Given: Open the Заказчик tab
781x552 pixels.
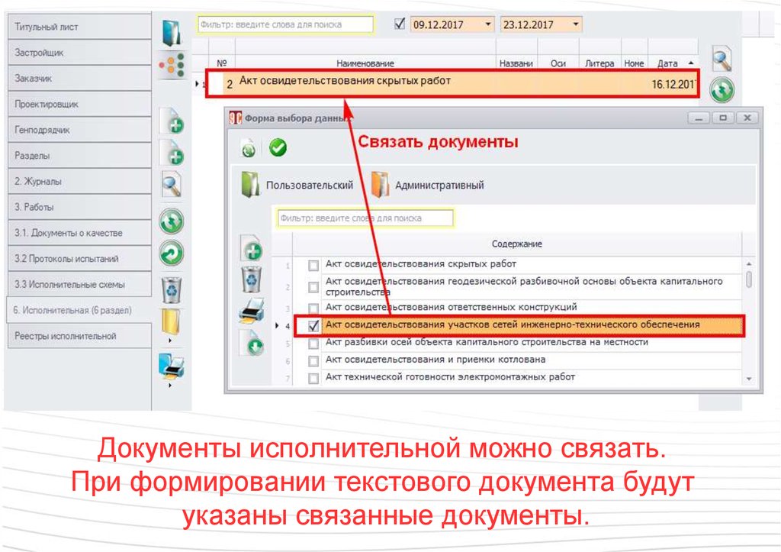Looking at the screenshot, I should 79,79.
